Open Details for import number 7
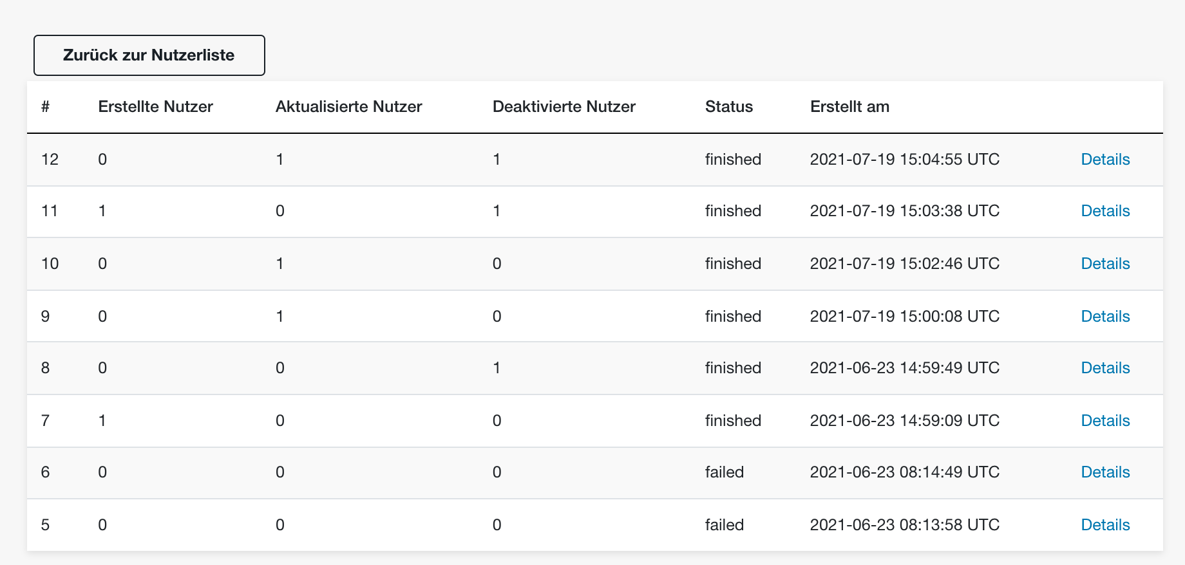 [1105, 421]
